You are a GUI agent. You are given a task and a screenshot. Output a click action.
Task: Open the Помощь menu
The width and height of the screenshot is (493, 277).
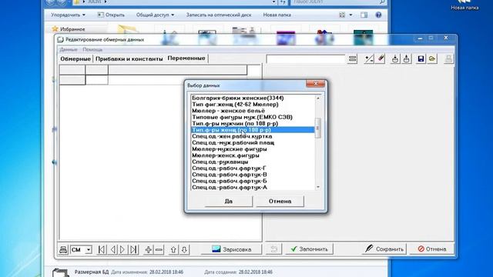click(x=92, y=49)
